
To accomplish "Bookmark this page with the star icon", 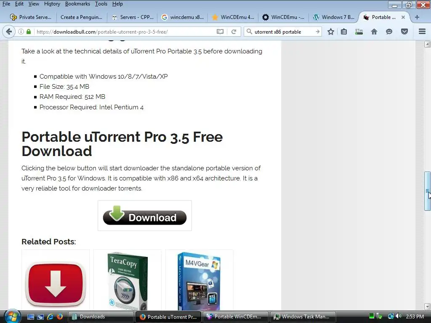I will [x=331, y=32].
